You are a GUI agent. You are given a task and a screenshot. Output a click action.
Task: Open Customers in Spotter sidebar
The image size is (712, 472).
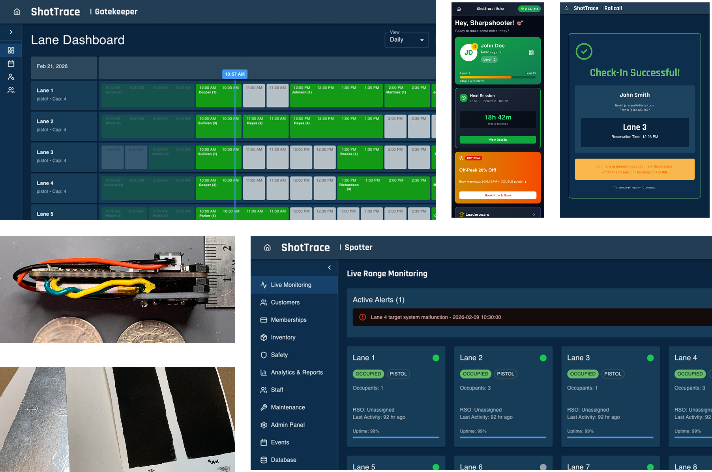(294, 302)
